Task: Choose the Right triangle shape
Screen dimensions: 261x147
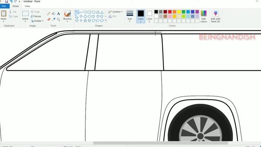Action: 77,16
